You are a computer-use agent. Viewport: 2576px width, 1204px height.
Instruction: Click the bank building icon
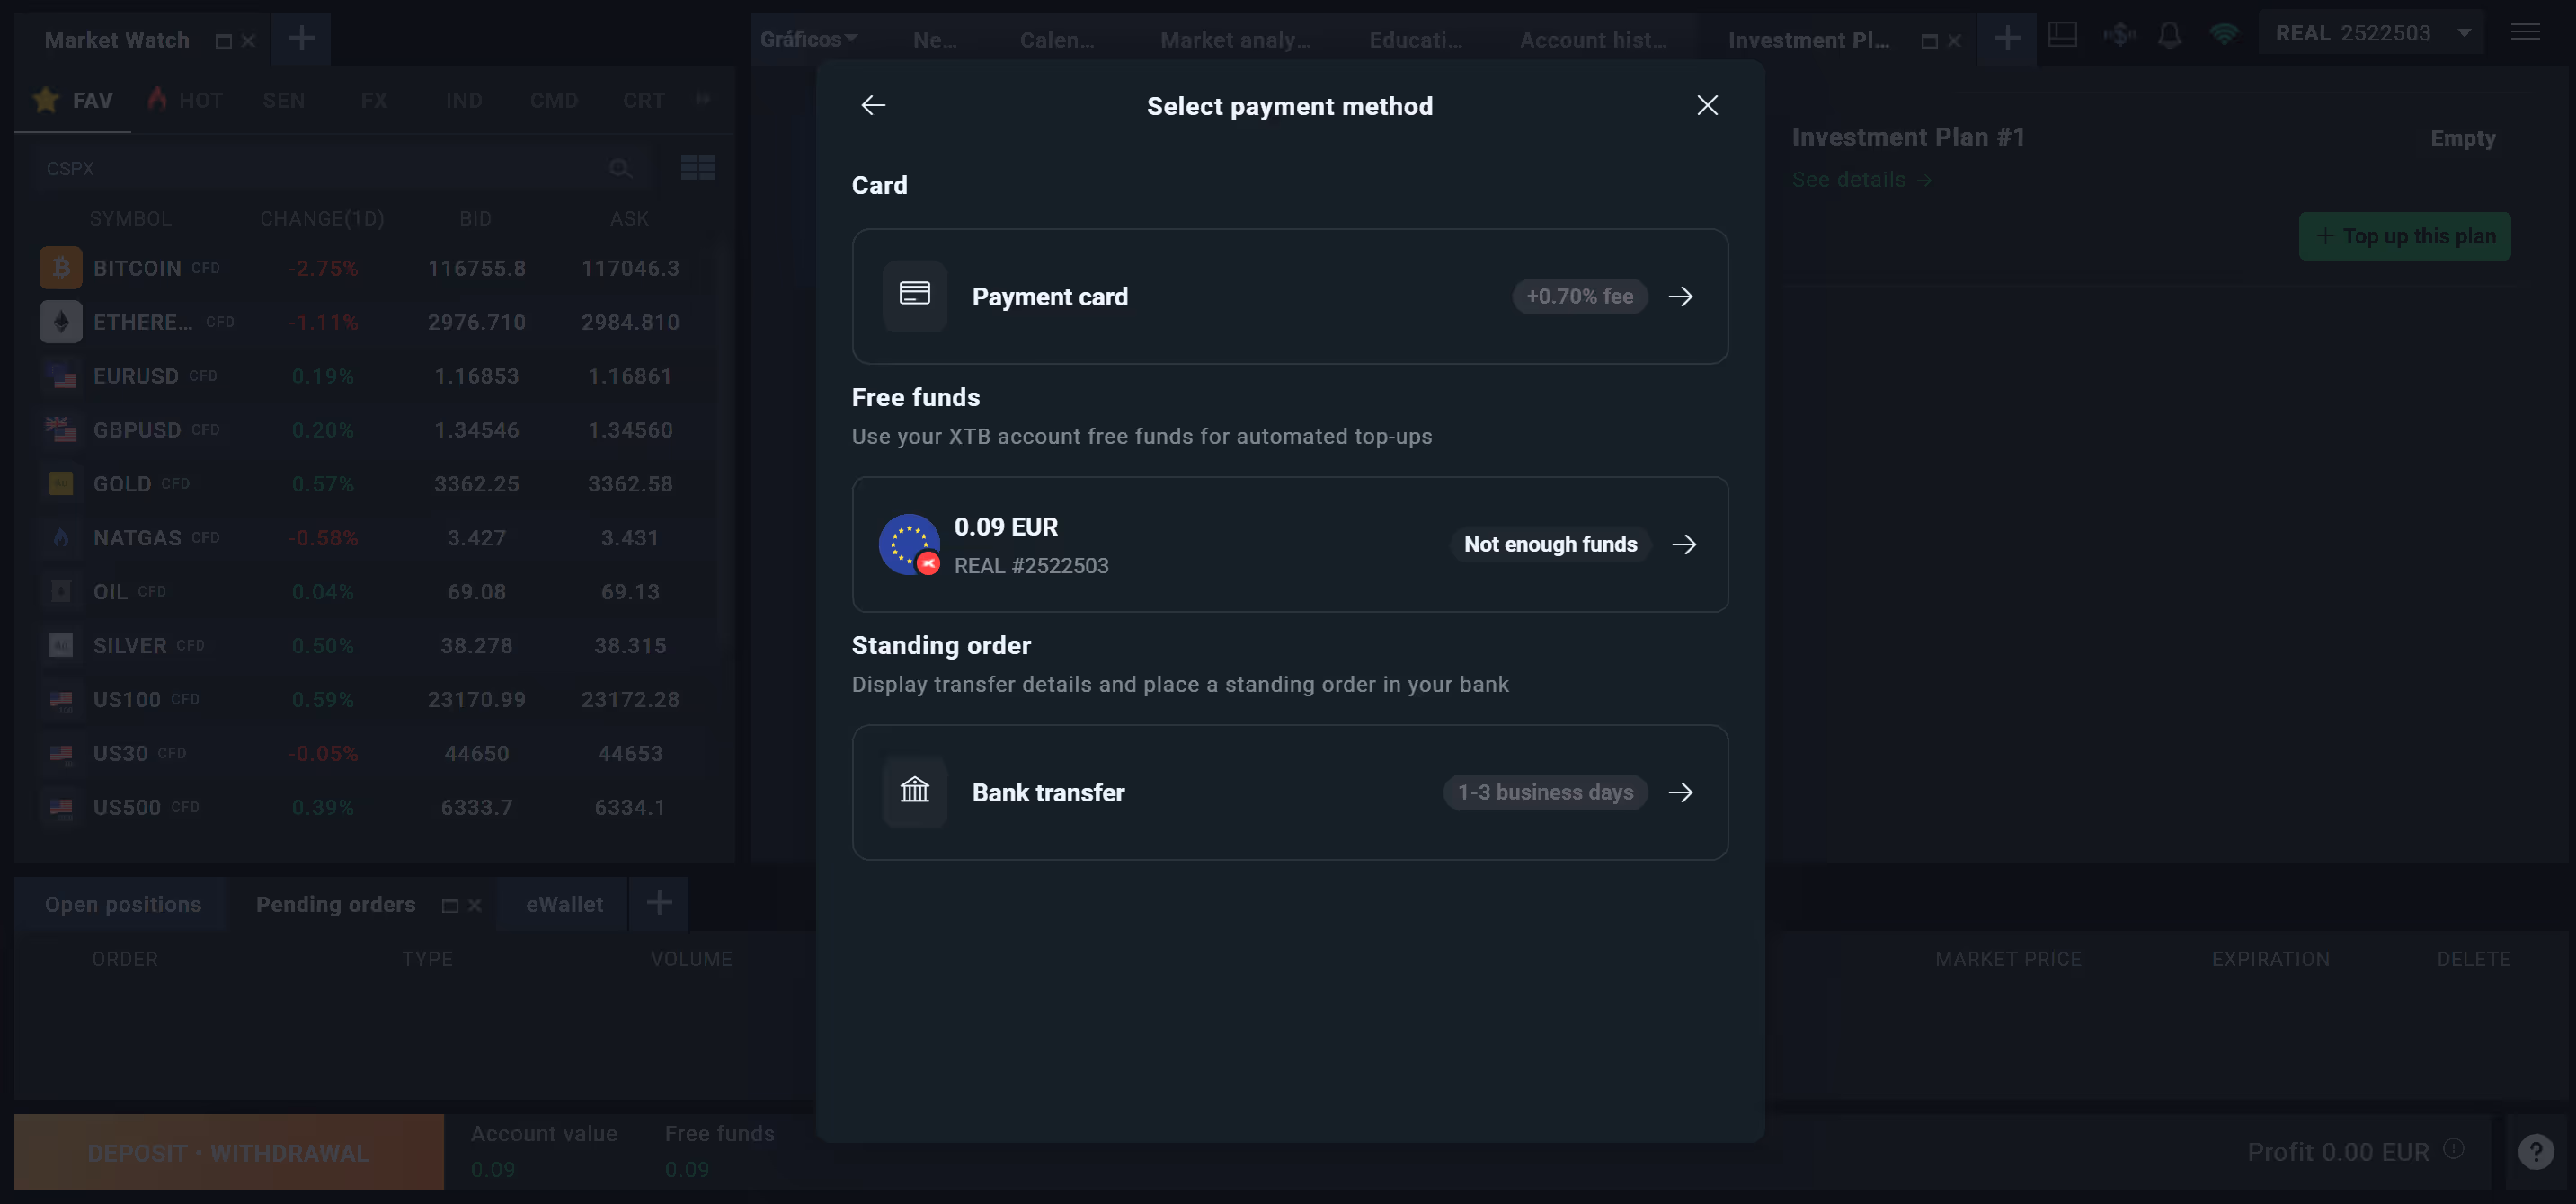point(914,791)
